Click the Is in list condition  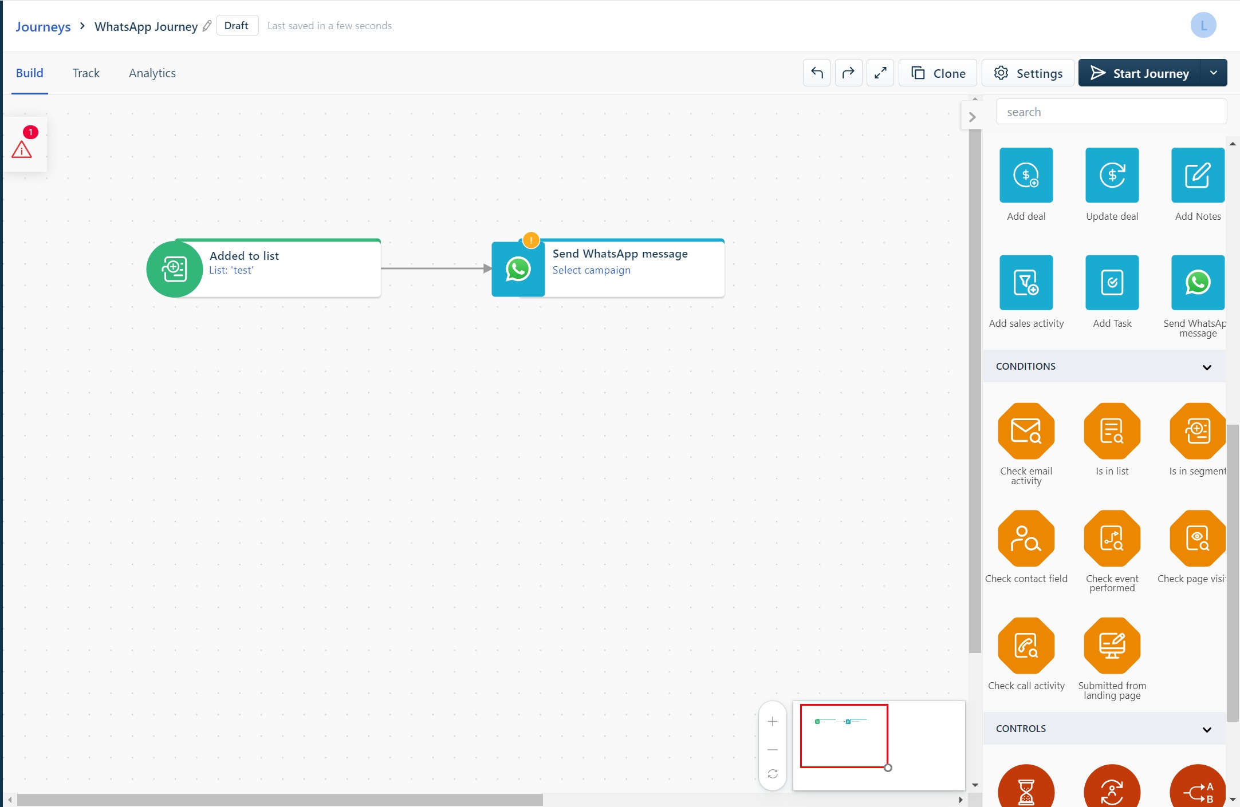coord(1112,431)
